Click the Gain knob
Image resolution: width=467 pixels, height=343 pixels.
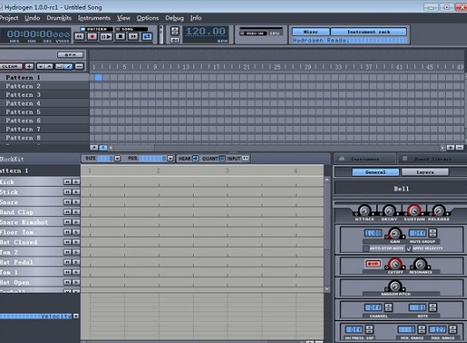(x=395, y=233)
